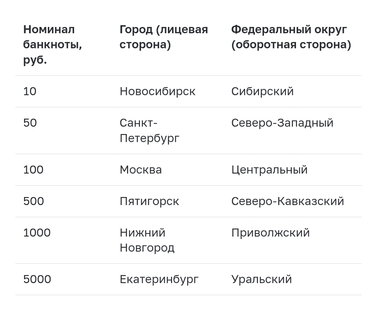Click the denomination 50 cell
This screenshot has width=377, height=309.
click(30, 123)
